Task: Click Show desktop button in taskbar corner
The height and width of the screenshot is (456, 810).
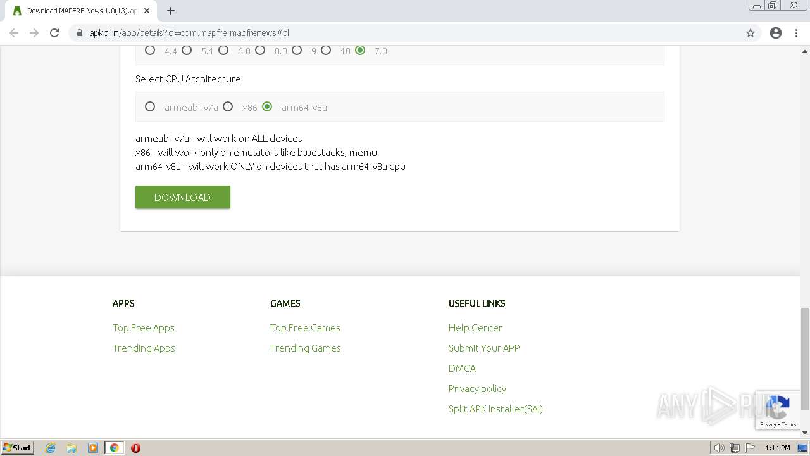Action: tap(802, 448)
